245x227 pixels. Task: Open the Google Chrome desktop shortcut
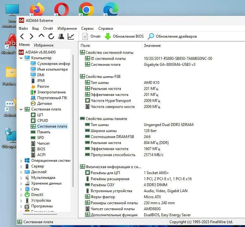[x=86, y=9]
